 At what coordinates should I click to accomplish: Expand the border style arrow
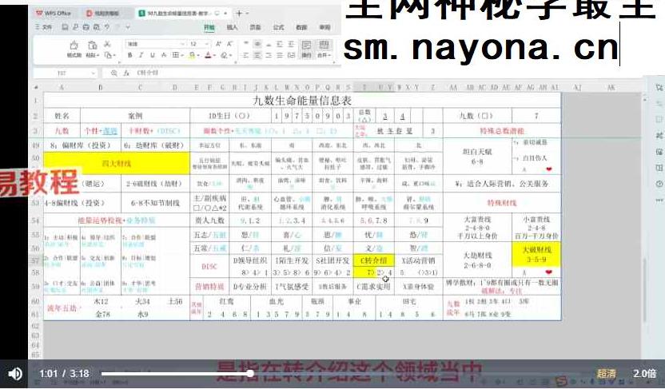(x=182, y=55)
